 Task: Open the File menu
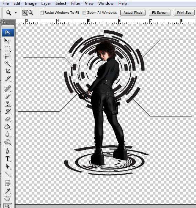coord(6,3)
